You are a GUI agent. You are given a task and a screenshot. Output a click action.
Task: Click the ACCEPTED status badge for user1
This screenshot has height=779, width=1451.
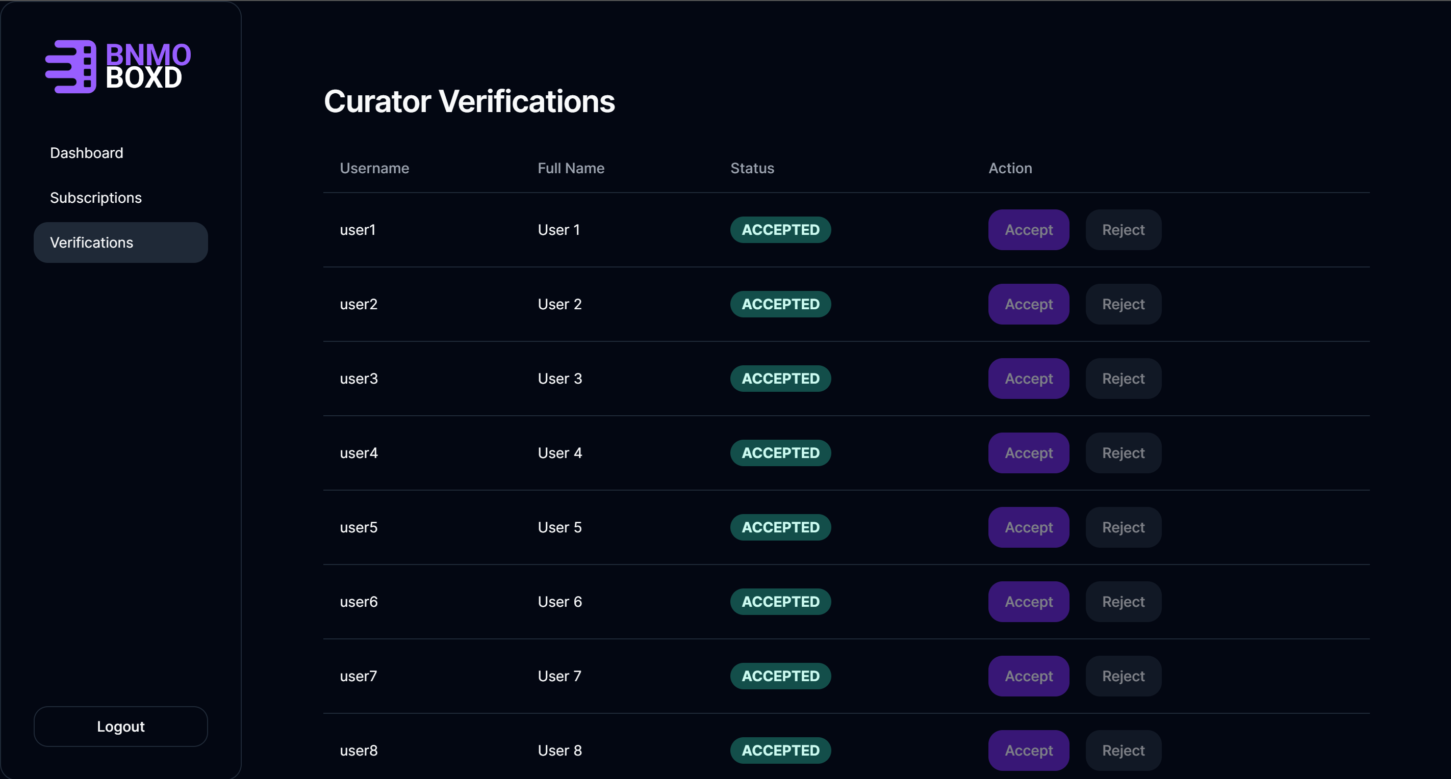point(780,230)
